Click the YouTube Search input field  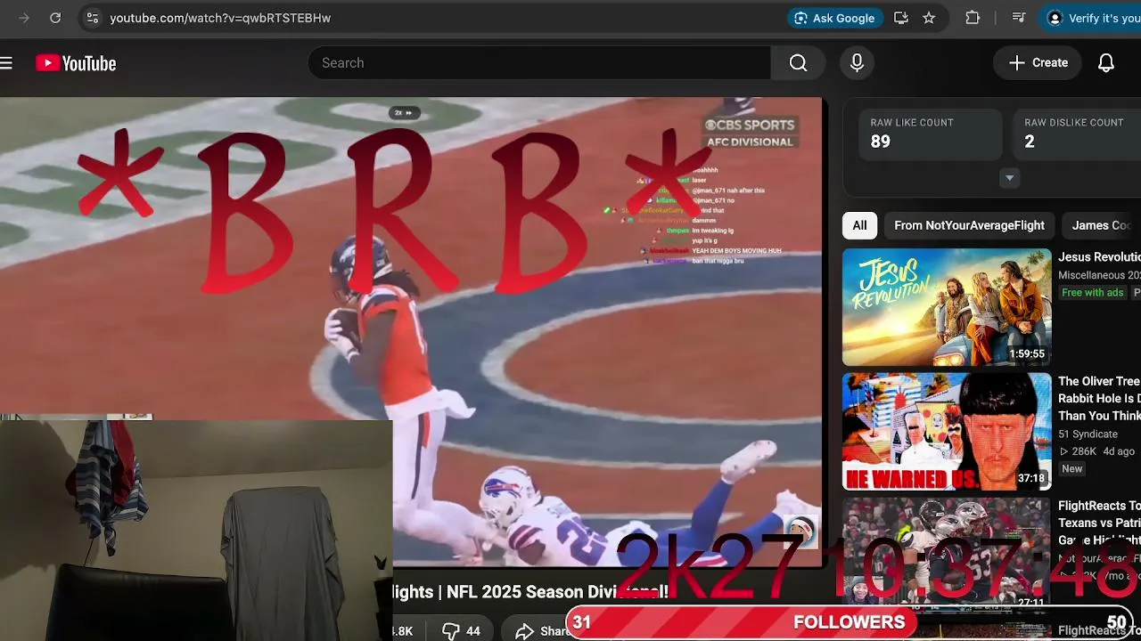[x=539, y=63]
